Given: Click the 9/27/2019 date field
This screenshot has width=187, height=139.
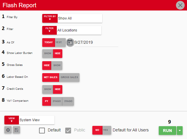Looking at the screenshot, I should point(96,43).
